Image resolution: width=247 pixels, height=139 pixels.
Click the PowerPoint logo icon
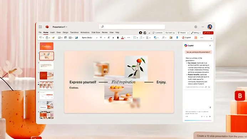pos(47,27)
